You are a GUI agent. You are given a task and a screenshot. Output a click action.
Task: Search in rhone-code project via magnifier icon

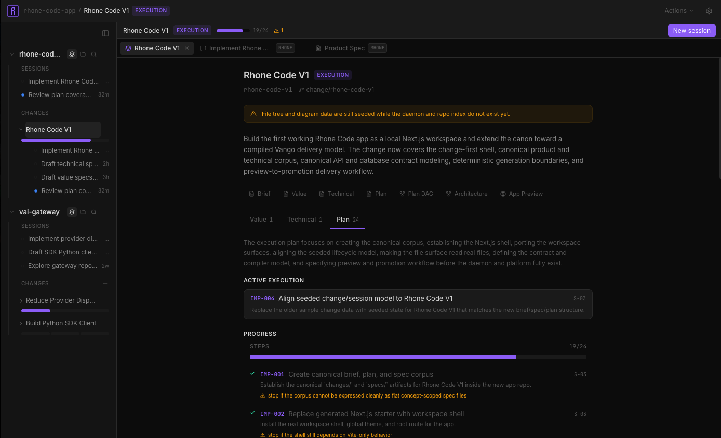click(x=94, y=54)
